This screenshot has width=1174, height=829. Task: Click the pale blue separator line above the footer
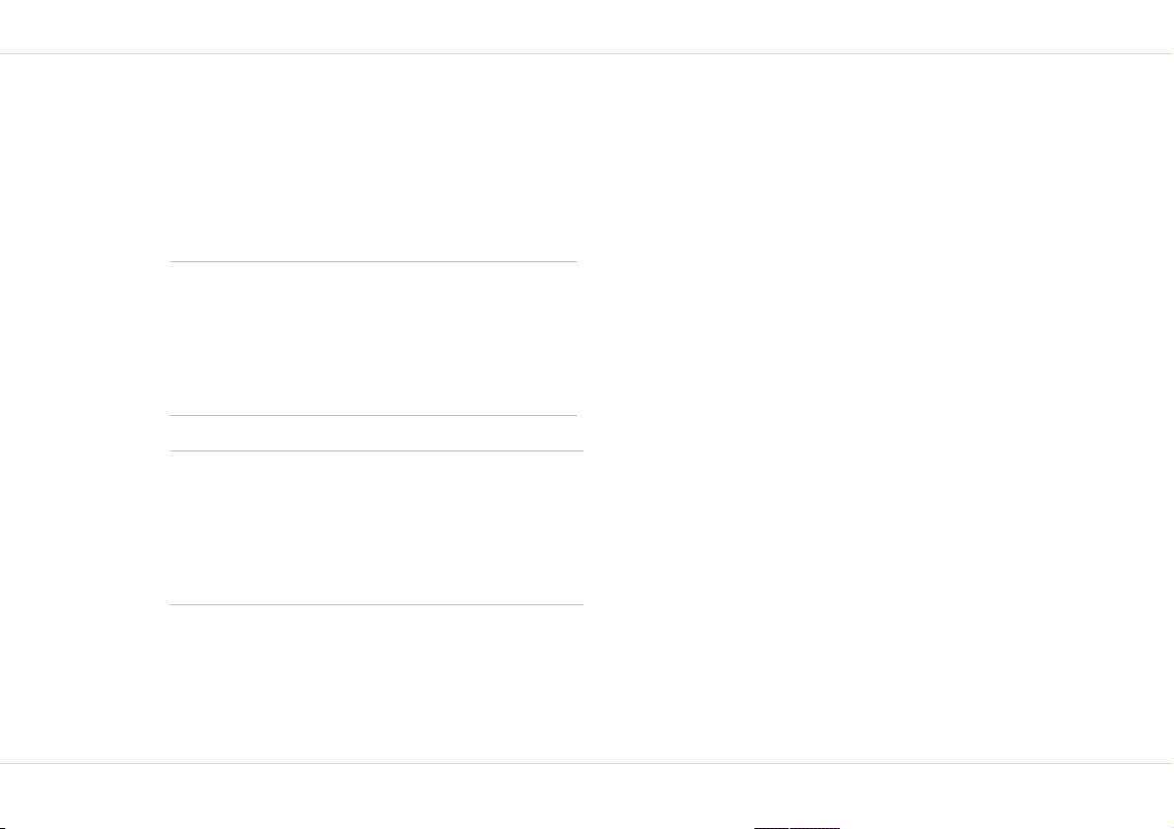587,763
